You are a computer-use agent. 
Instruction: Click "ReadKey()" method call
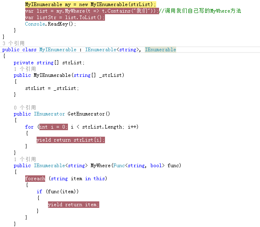(x=60, y=24)
